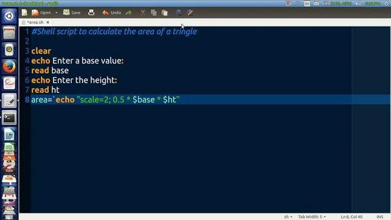Image resolution: width=391 pixels, height=220 pixels.
Task: Toggle the INS insert mode indicator
Action: 380,217
